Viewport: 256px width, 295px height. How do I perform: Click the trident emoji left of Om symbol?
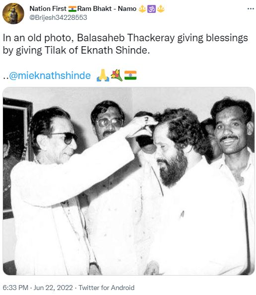click(142, 9)
